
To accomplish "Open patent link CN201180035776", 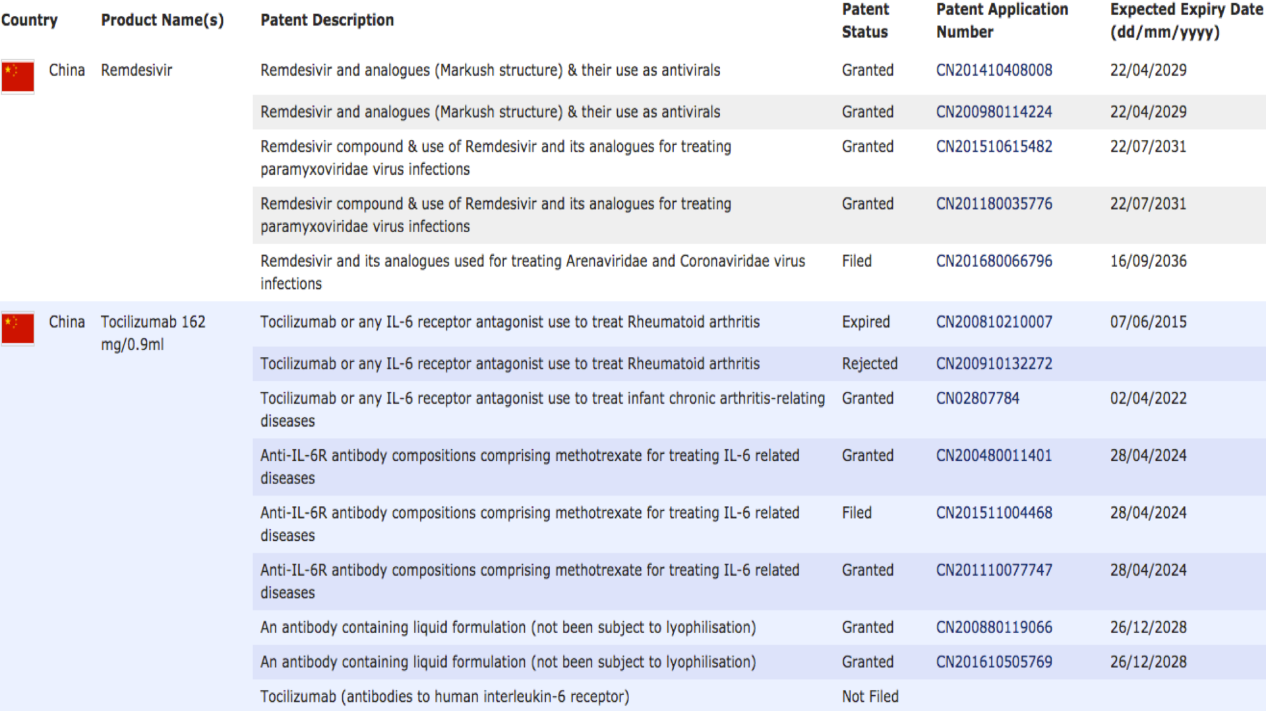I will pyautogui.click(x=994, y=204).
